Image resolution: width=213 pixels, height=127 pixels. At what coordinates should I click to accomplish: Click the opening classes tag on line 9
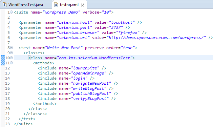[x=34, y=53]
